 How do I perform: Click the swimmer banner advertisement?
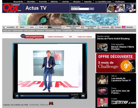point(69,19)
